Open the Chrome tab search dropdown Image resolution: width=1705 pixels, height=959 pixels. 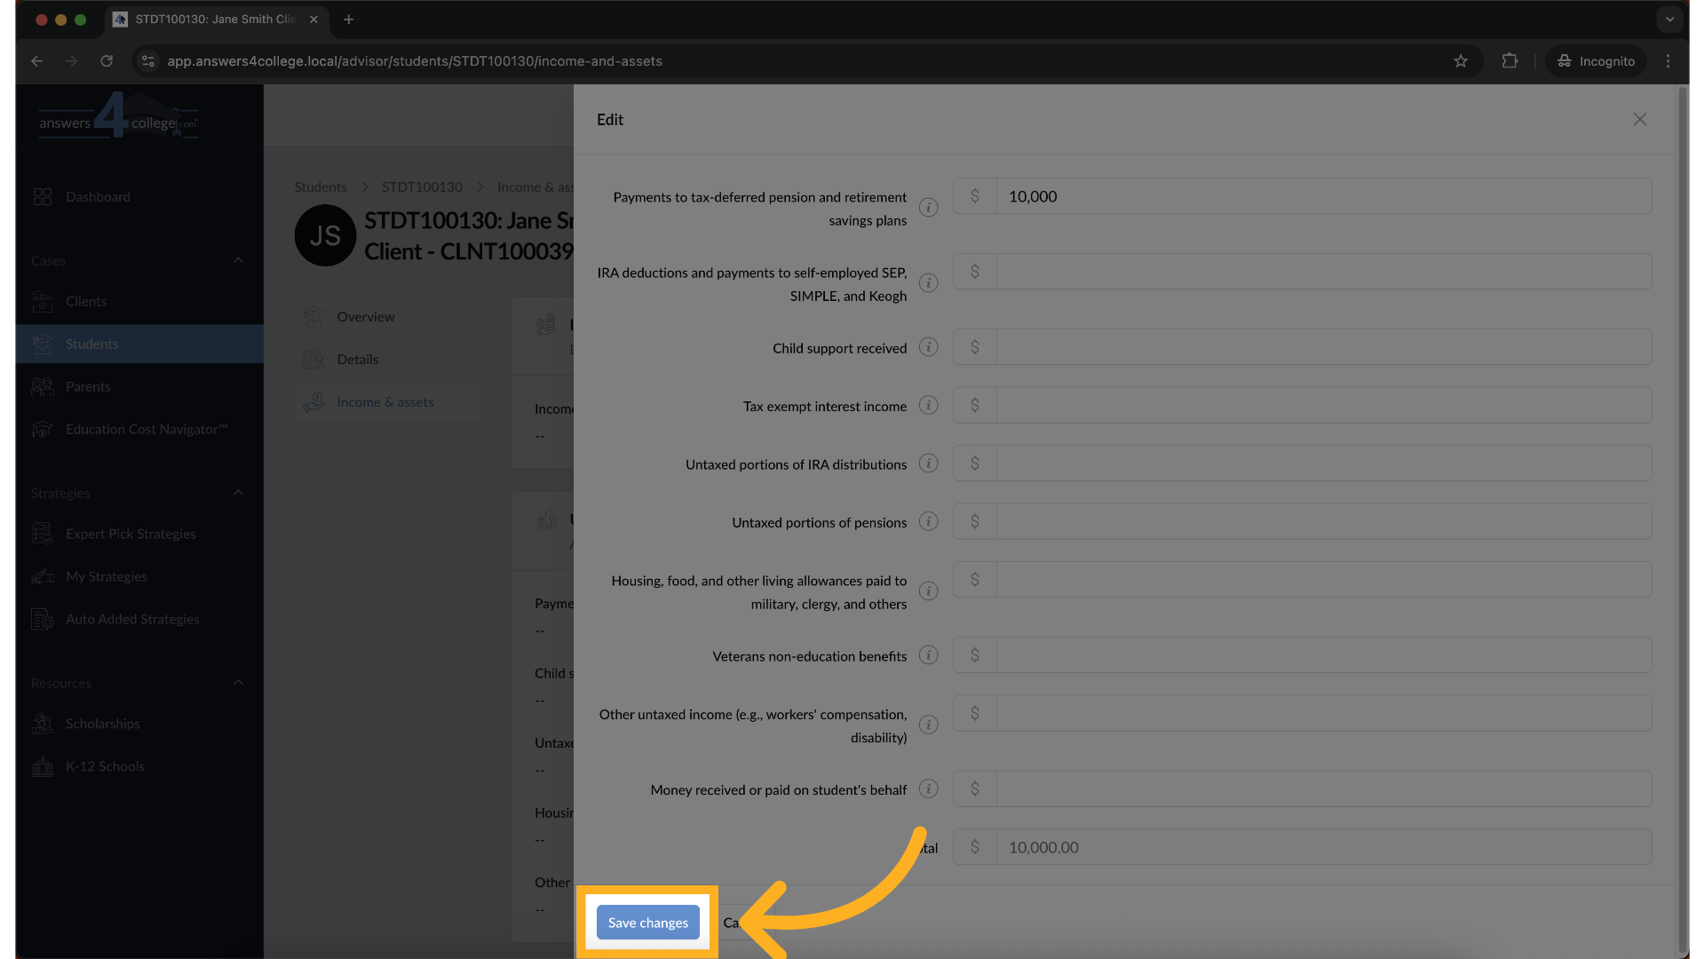1669,19
